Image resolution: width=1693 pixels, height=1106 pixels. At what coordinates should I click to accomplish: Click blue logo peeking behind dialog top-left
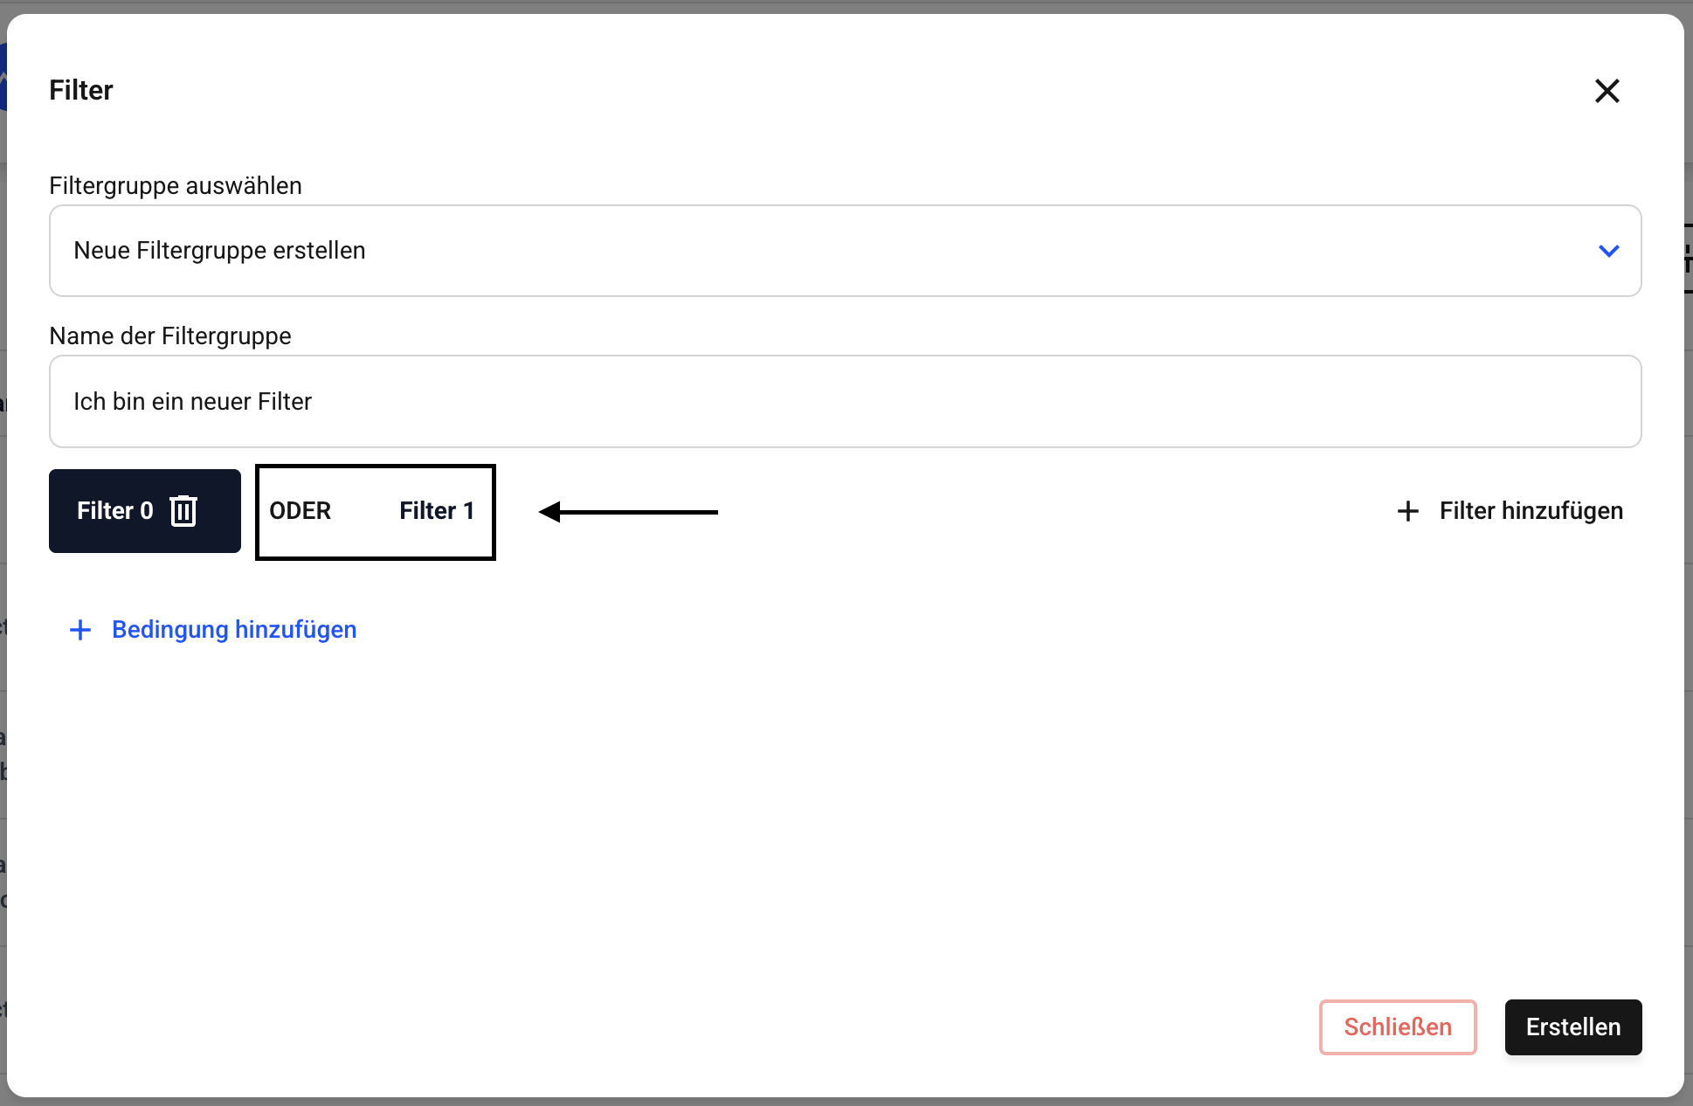tap(3, 79)
